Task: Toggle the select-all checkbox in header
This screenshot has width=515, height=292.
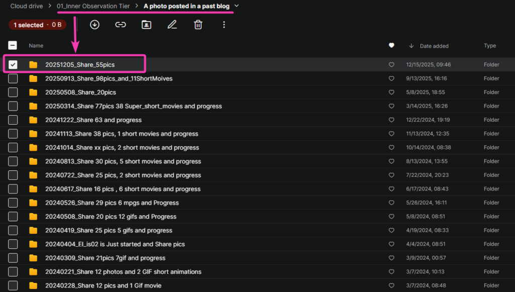Action: pos(13,46)
